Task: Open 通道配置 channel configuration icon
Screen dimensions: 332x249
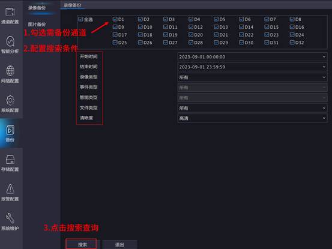Action: click(x=10, y=12)
